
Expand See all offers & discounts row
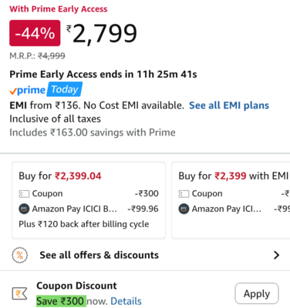(145, 255)
